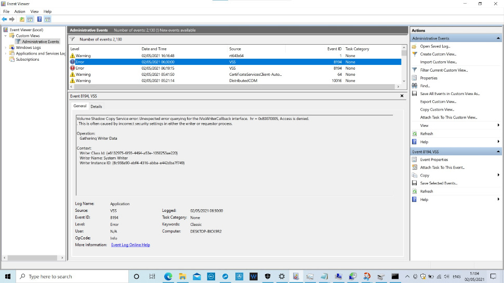Viewport: 504px width, 283px height.
Task: Click the Filter Current Custom View action
Action: coord(444,70)
